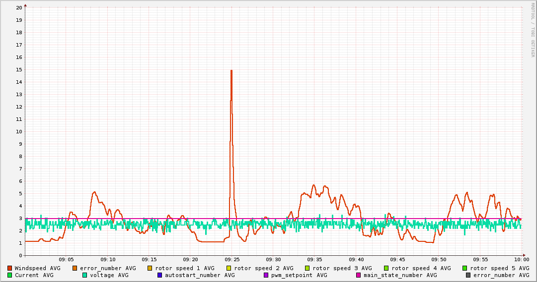Click the voltage AVG teal legend swatch
The image size is (537, 282).
84,275
